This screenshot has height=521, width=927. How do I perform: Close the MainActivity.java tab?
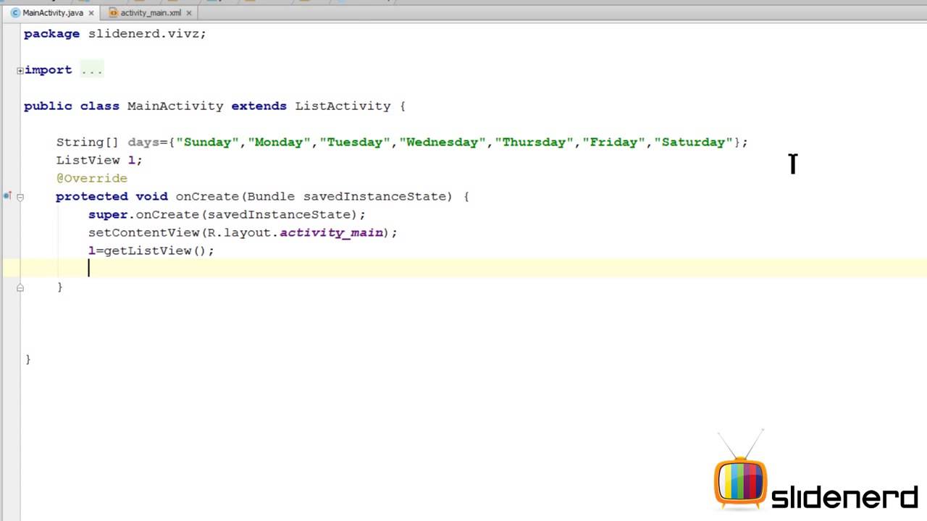pos(91,13)
